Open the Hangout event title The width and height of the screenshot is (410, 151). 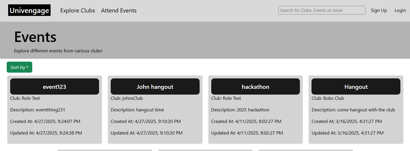(356, 86)
